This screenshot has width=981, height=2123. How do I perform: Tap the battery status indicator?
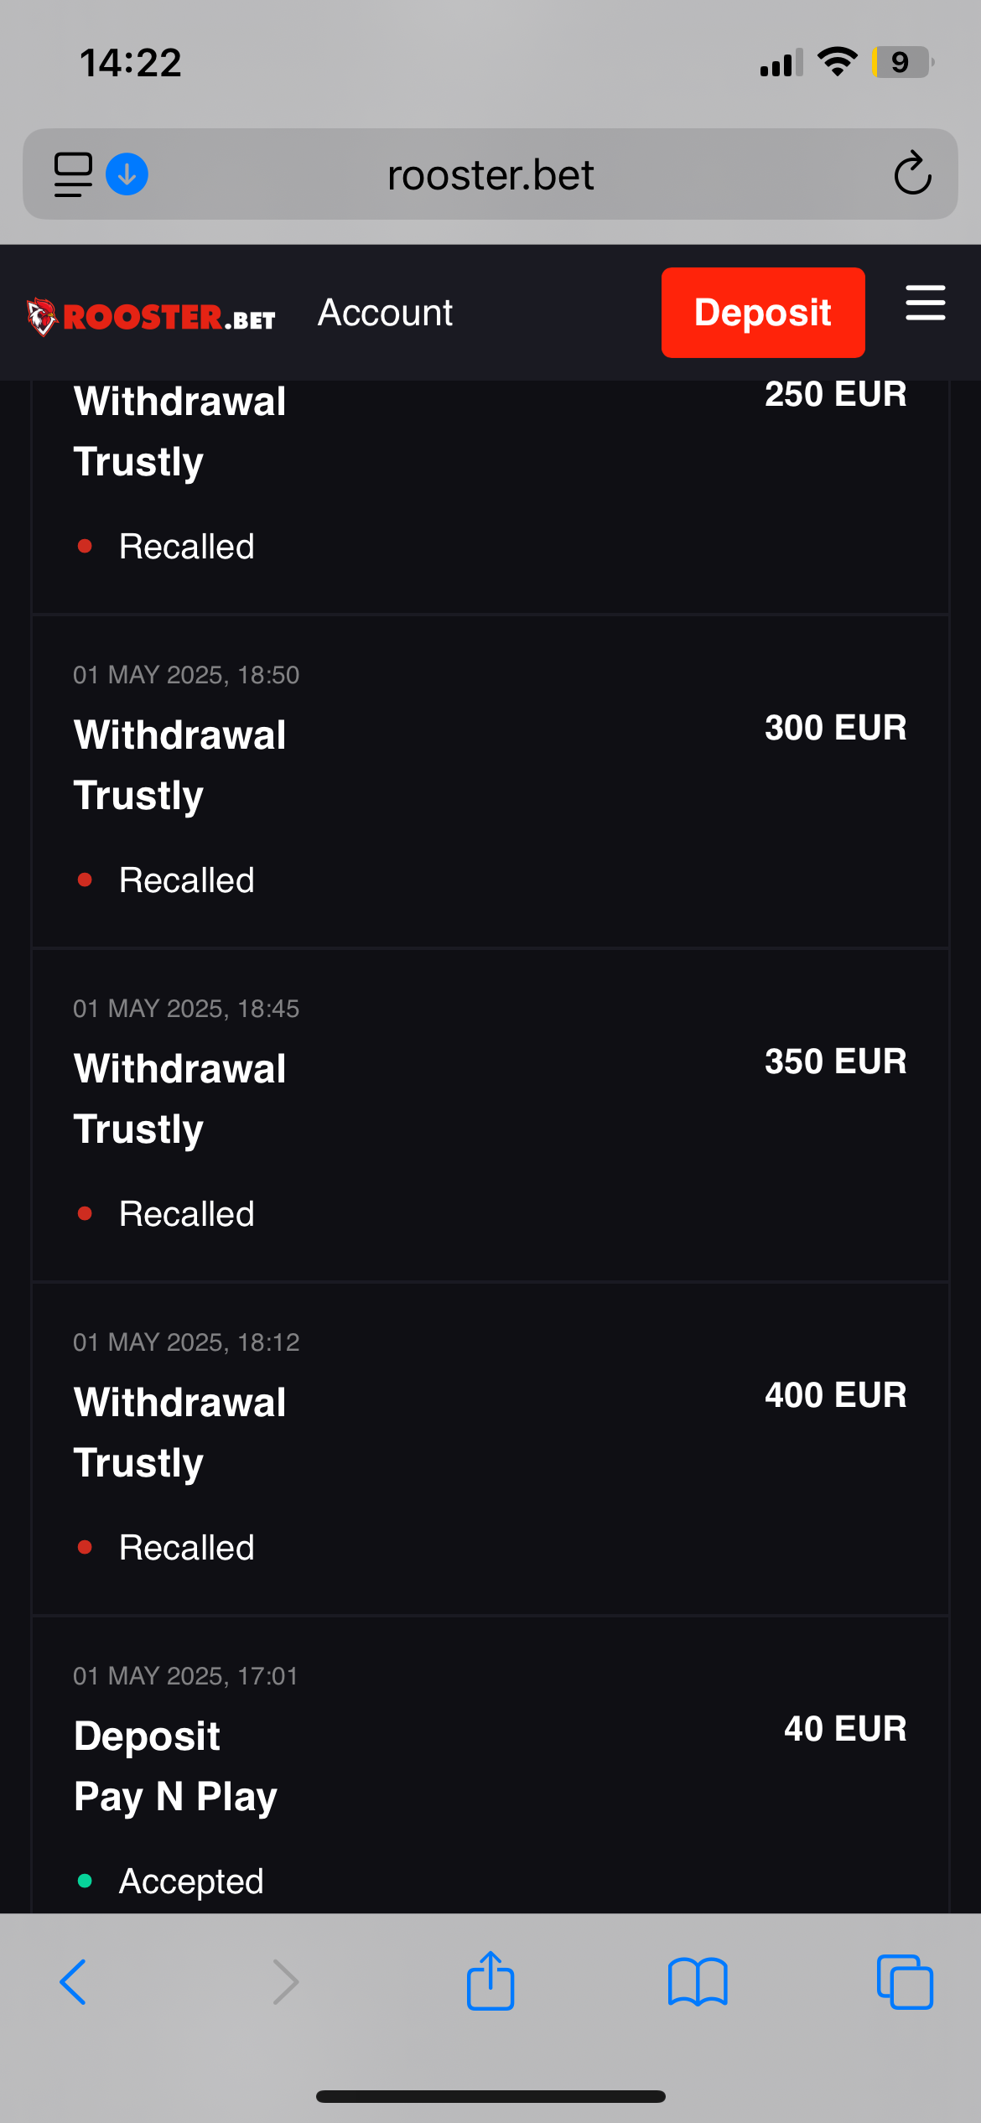(901, 63)
